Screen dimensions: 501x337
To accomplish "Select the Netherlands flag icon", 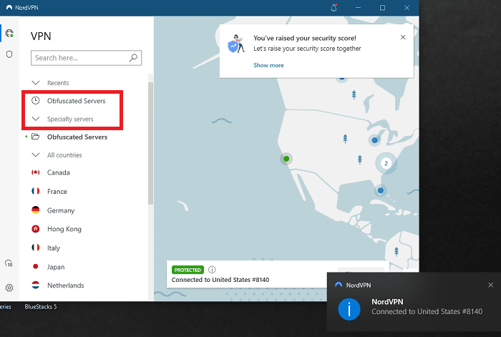I will tap(36, 285).
